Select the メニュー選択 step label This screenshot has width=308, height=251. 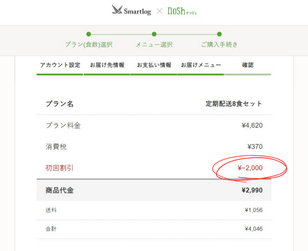tap(154, 45)
